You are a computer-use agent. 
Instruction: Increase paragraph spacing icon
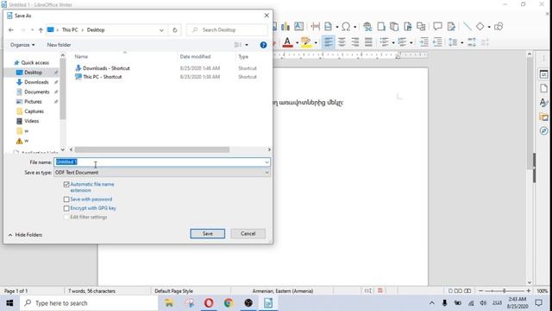(472, 42)
